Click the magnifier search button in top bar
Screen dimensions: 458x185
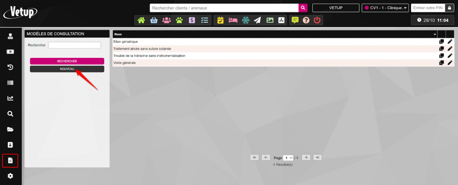[303, 8]
